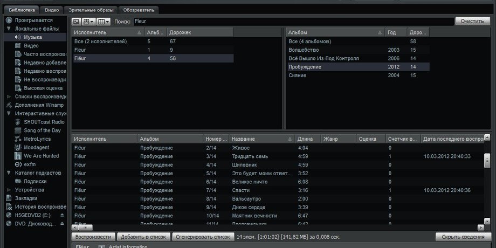This screenshot has width=496, height=248.
Task: Click the Song of the Day icon
Action: pos(18,130)
